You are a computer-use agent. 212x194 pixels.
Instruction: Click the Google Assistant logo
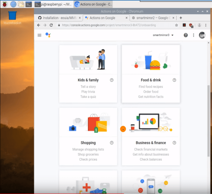pos(48,35)
